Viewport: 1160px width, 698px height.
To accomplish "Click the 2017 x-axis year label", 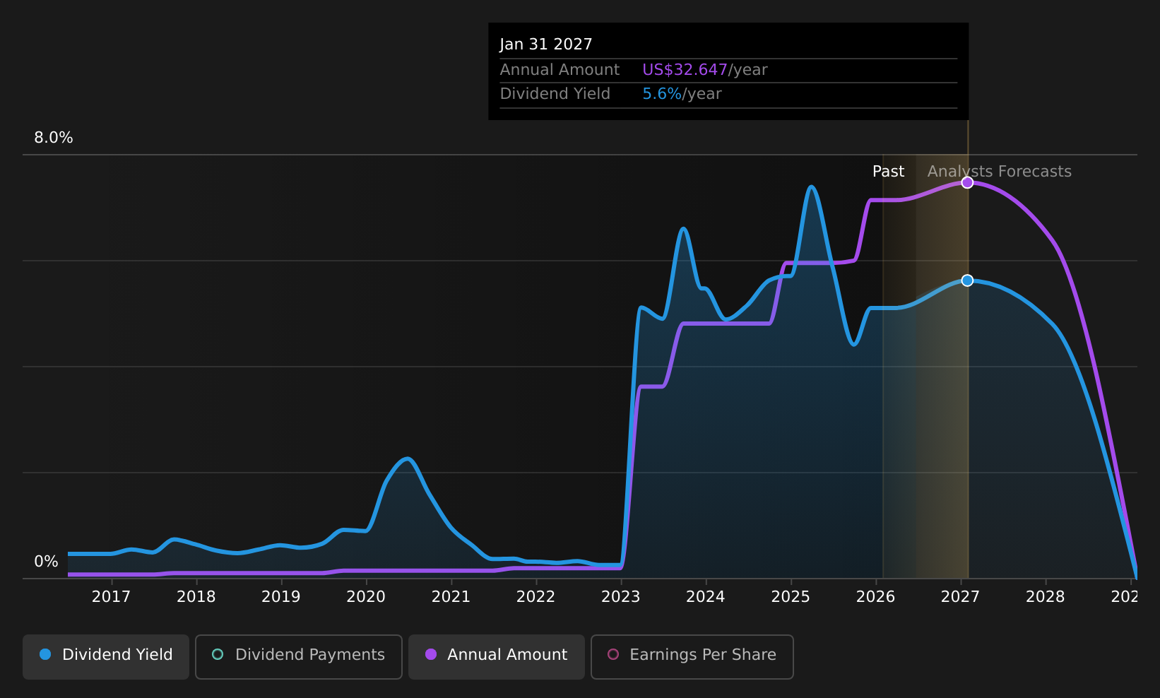I will pyautogui.click(x=111, y=597).
